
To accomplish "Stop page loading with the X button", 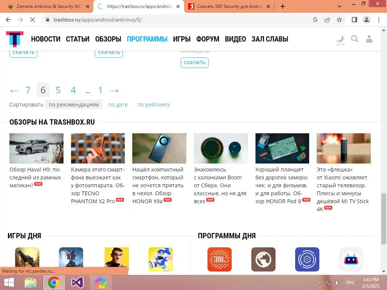I will [33, 20].
